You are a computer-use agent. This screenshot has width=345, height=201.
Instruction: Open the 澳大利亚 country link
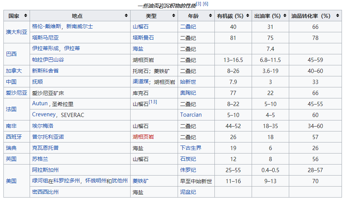(x=16, y=32)
